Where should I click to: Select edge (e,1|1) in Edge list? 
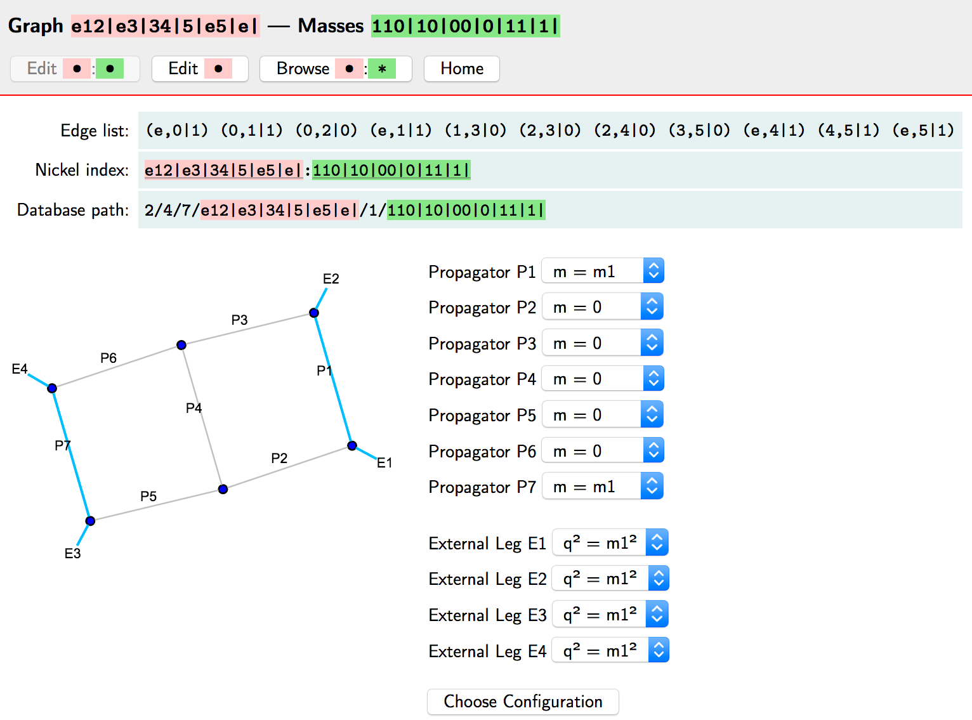point(401,130)
